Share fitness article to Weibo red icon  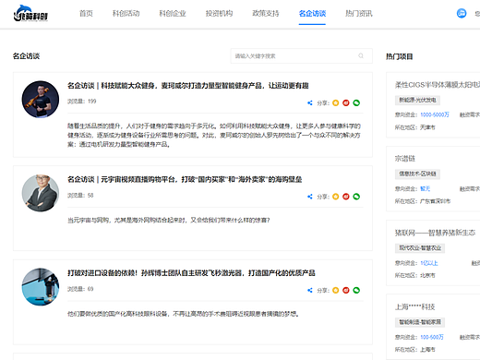[x=346, y=102]
